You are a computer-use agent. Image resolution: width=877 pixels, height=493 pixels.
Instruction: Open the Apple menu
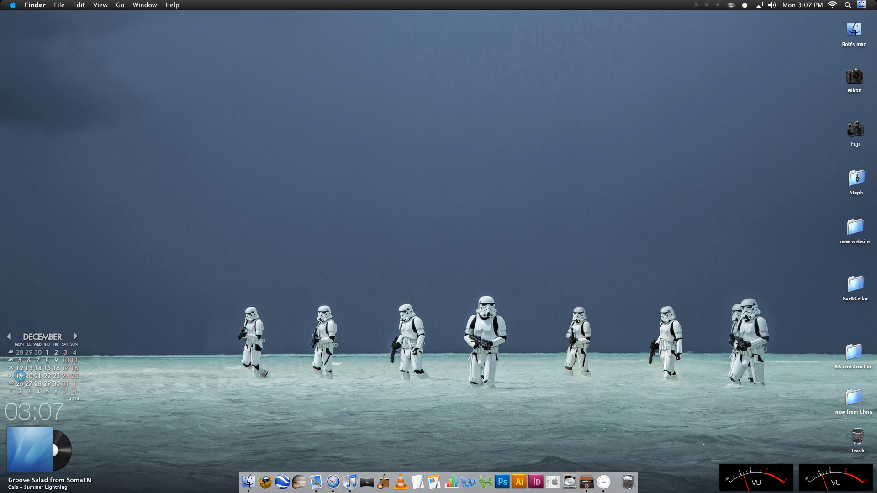pyautogui.click(x=12, y=5)
